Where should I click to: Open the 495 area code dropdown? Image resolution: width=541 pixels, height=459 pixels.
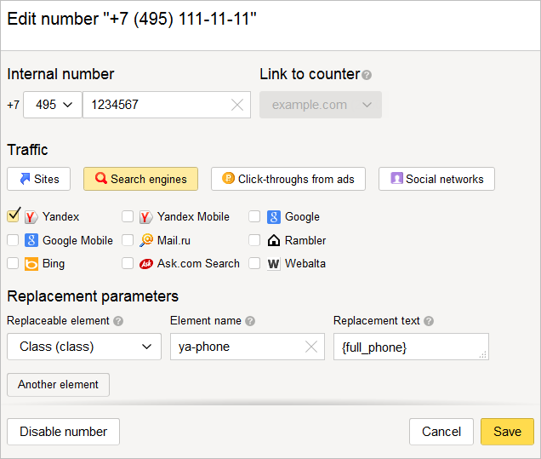pos(53,105)
